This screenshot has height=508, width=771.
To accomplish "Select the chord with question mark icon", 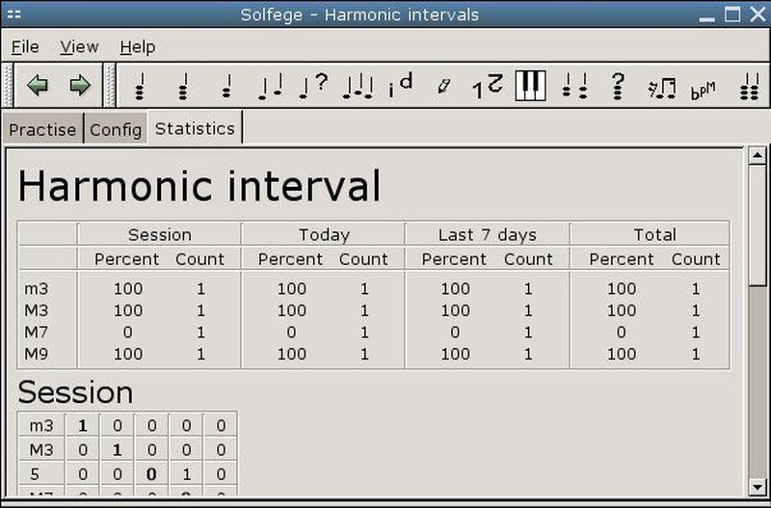I will [618, 86].
